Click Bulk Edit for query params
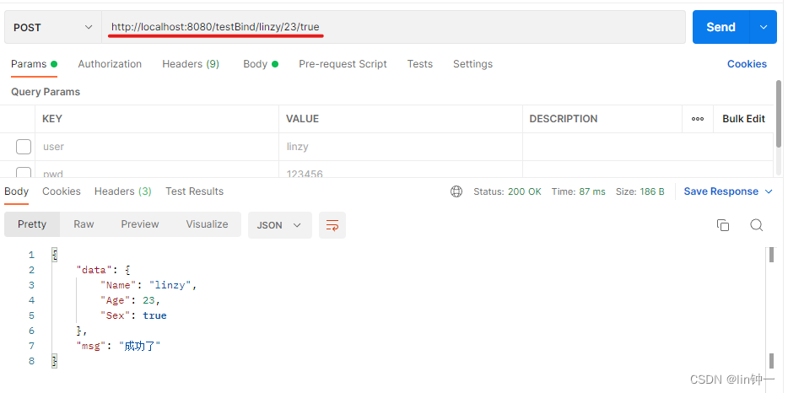The height and width of the screenshot is (393, 788). pos(743,119)
